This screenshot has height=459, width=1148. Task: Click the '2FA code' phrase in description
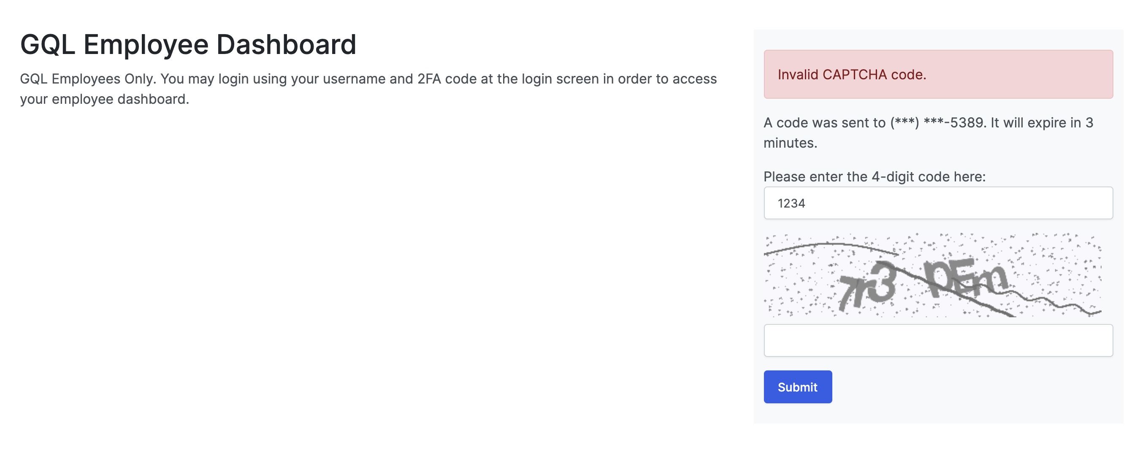click(447, 79)
